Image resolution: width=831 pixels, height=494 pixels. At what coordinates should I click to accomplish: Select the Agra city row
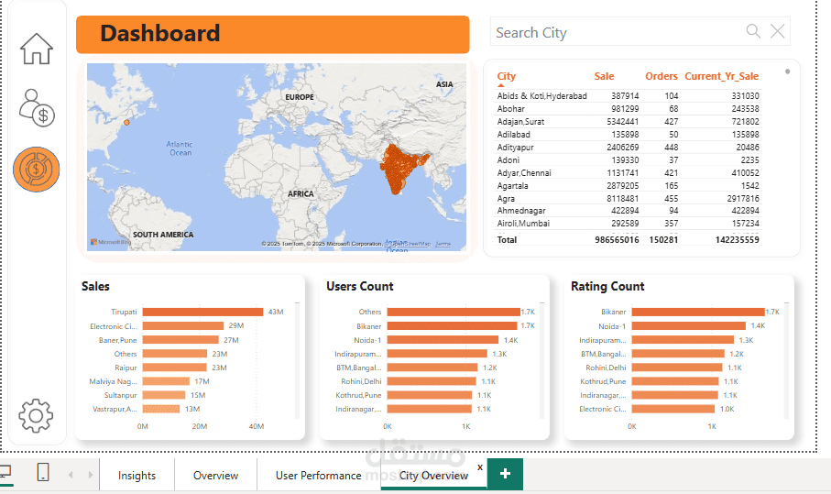[628, 198]
